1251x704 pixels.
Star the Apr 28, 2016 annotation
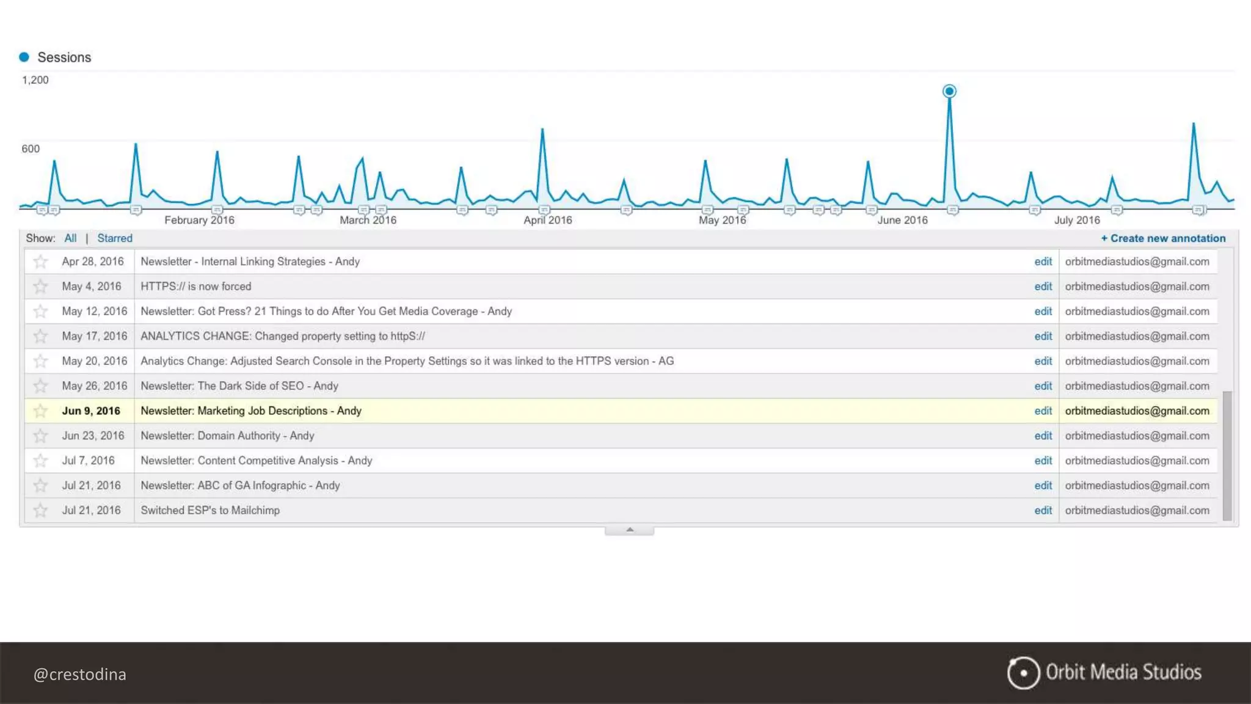coord(40,262)
